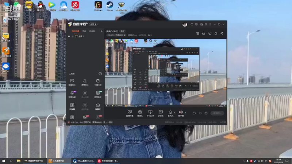Screen dimensions: 292x164
Task: Open the microphone co-stream tool with purple badge
Action: [x=72, y=94]
